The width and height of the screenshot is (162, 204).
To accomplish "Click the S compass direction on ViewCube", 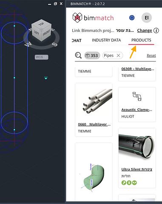I will point(54,44).
